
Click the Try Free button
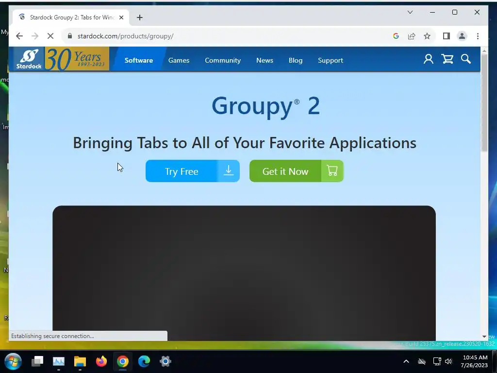(x=192, y=171)
